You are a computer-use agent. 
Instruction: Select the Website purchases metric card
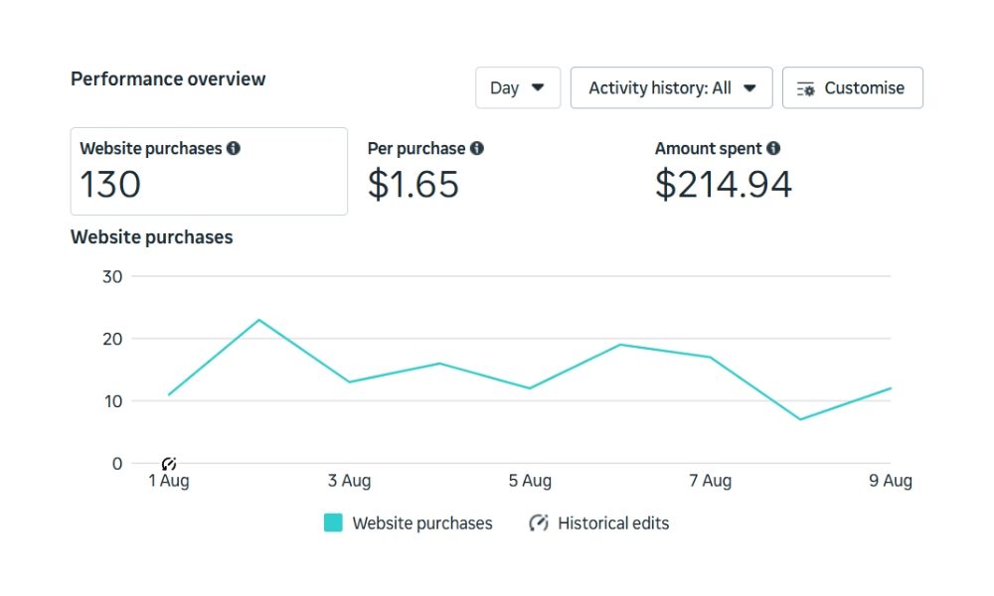tap(209, 171)
